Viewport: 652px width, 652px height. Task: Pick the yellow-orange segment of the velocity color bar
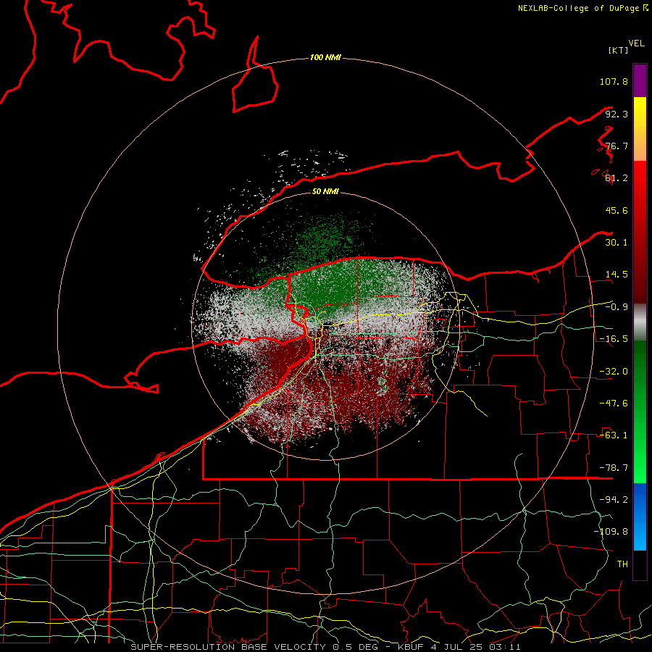(x=640, y=129)
